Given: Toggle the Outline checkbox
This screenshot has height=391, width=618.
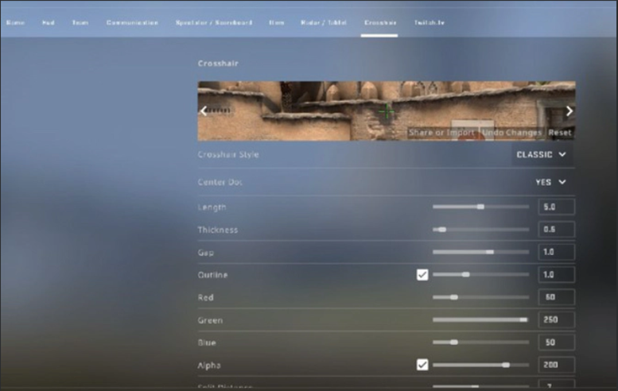Looking at the screenshot, I should tap(422, 274).
